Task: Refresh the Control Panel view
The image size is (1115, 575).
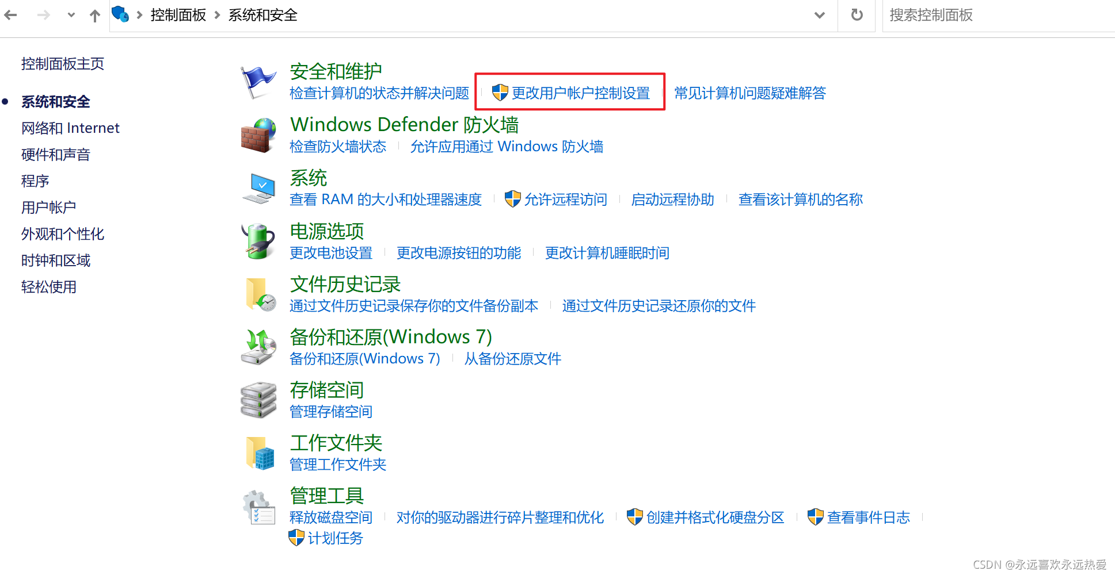Action: pos(857,15)
